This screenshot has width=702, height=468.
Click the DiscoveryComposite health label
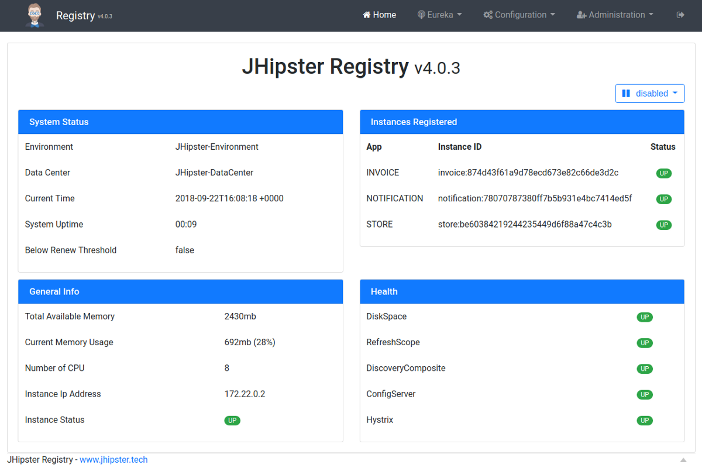[x=406, y=368]
